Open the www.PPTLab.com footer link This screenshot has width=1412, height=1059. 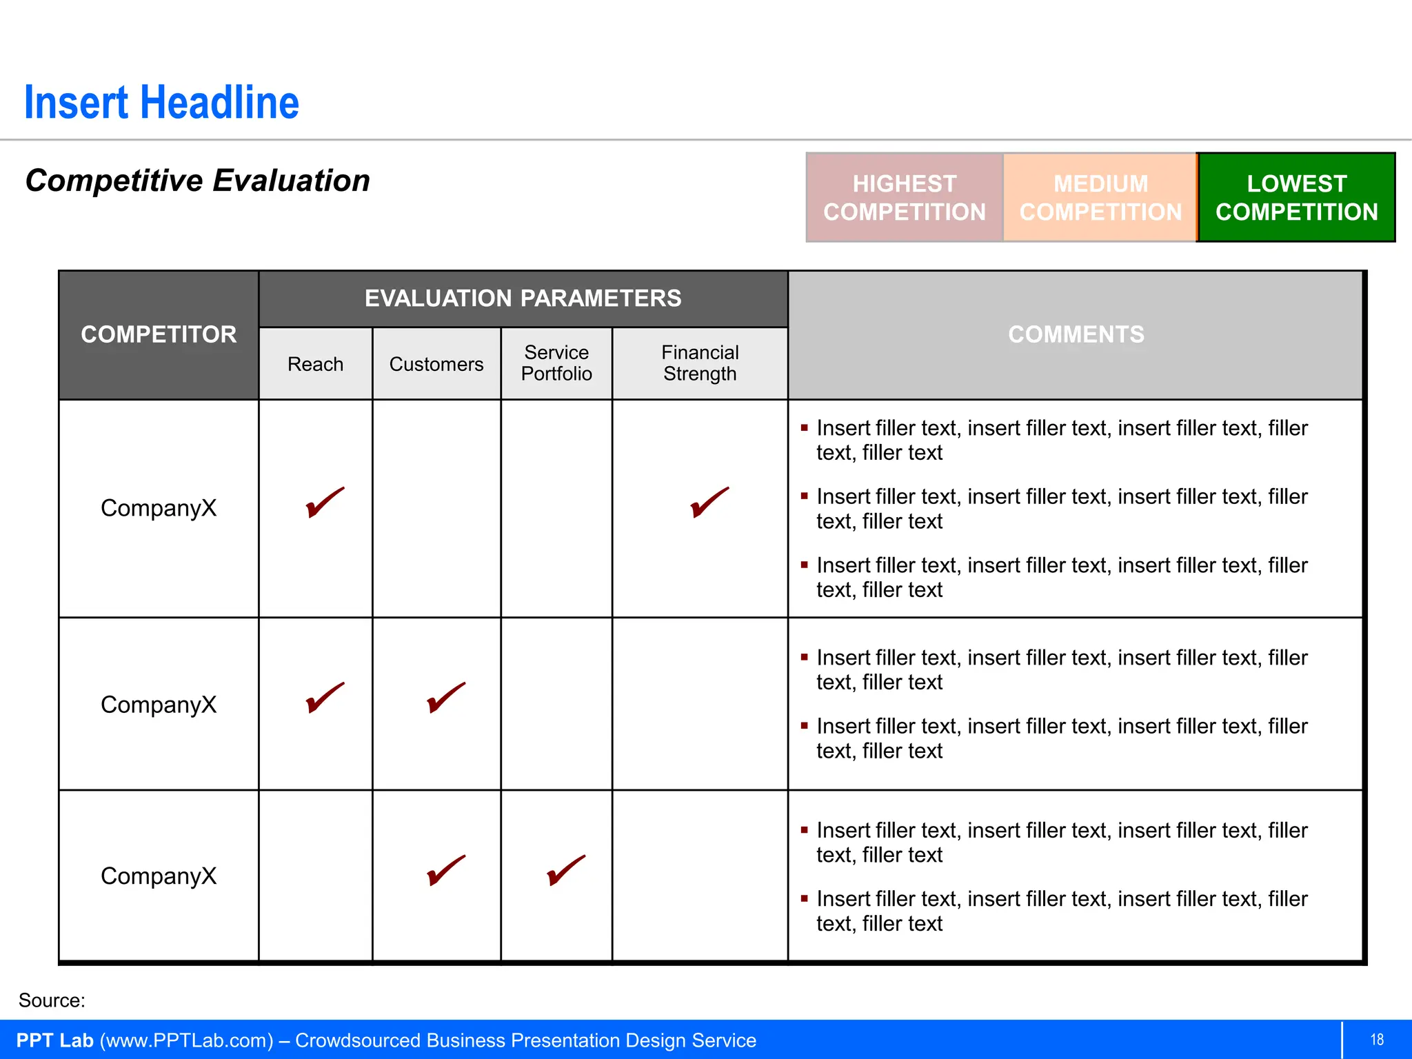[x=187, y=1040]
